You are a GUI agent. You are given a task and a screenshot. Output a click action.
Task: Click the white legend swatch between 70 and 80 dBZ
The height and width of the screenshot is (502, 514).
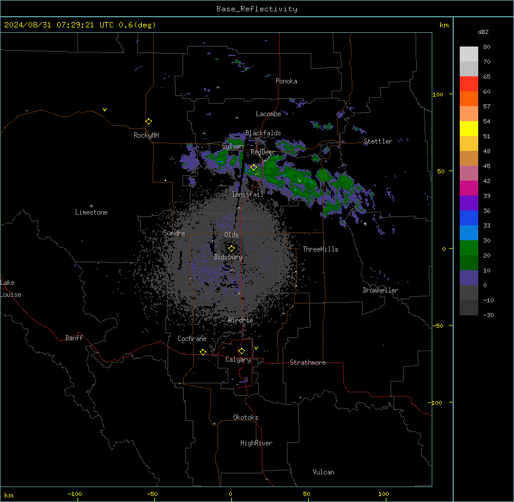pos(469,54)
